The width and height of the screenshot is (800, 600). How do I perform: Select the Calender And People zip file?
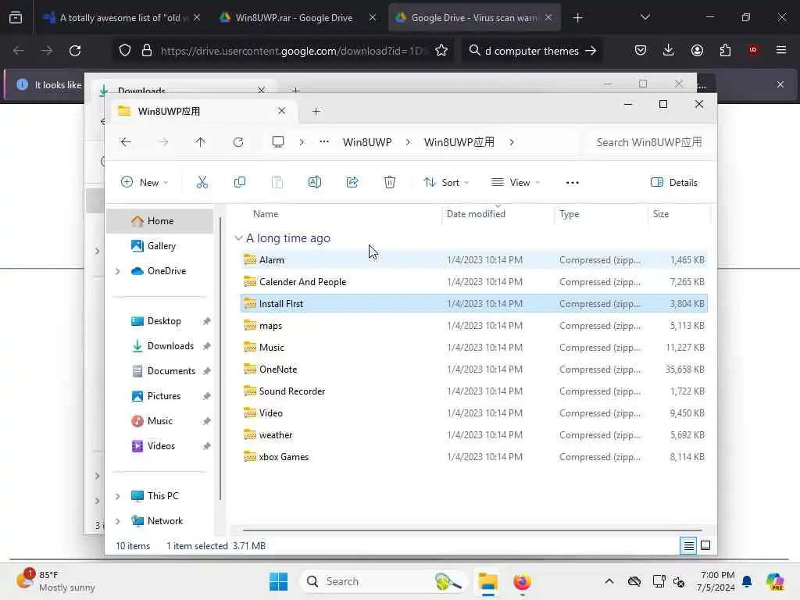474,282
